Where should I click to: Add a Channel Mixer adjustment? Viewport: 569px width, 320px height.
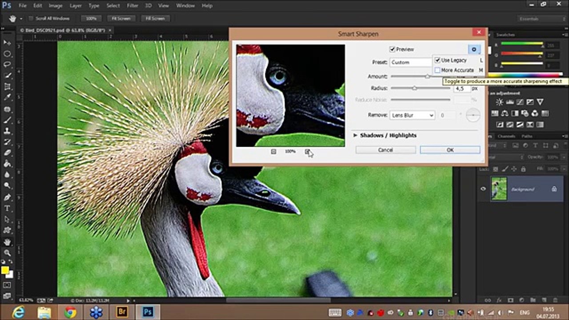(x=535, y=113)
